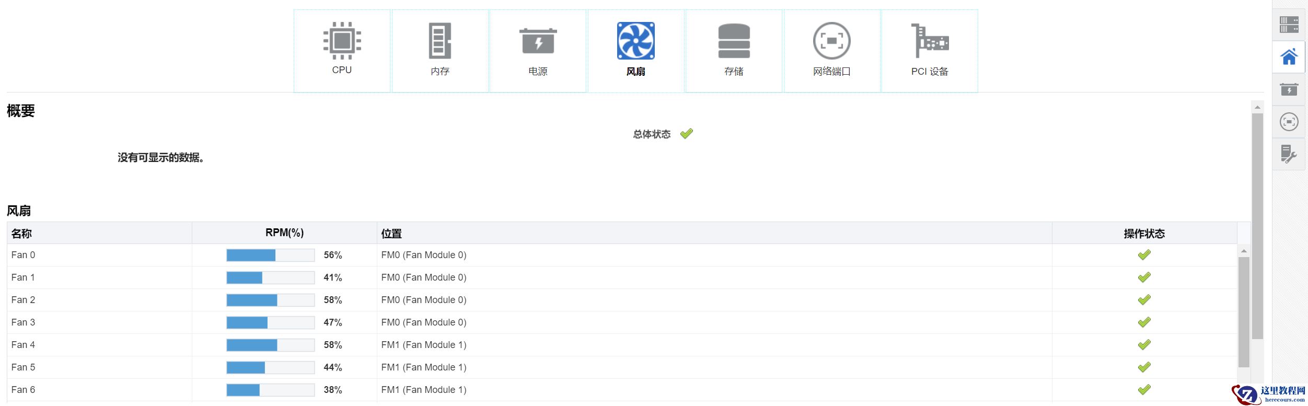The height and width of the screenshot is (406, 1308).
Task: Open the 电源 power section
Action: tap(538, 51)
